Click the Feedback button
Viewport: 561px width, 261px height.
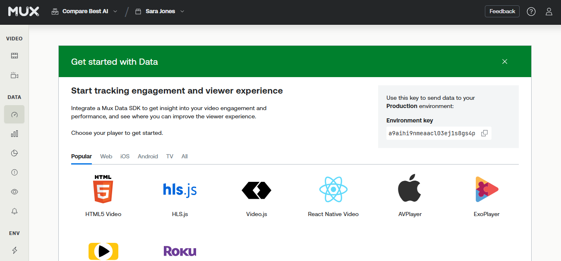coord(502,12)
